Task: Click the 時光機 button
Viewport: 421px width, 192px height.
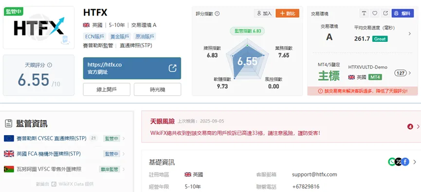Action: pos(157,89)
